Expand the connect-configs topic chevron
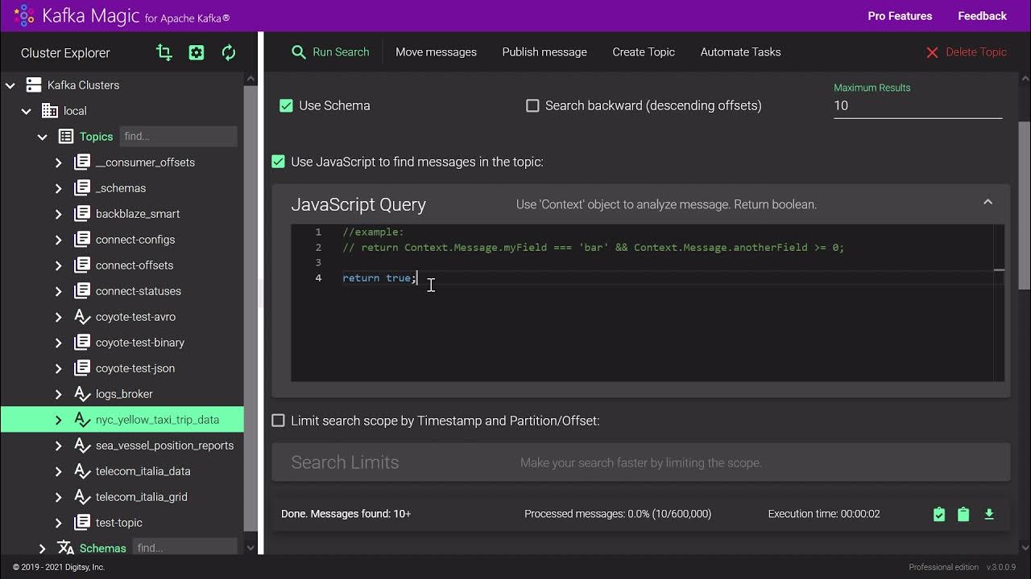 click(x=59, y=240)
